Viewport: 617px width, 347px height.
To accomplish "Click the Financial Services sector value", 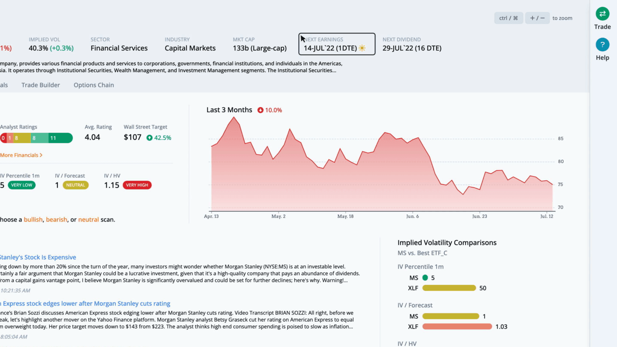I will 119,48.
